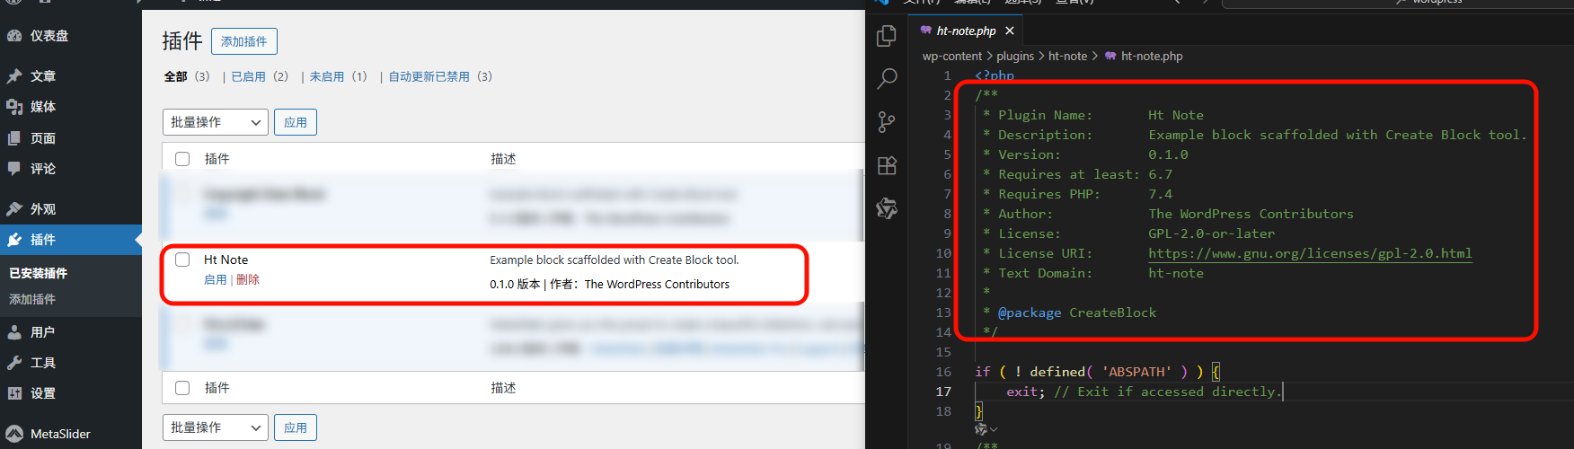Close the ht-note.php editor tab

click(x=1010, y=31)
